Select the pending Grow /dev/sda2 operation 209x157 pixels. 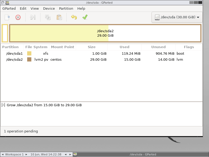(44, 105)
